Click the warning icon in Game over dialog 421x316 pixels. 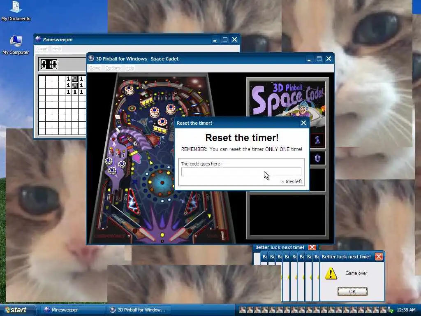click(331, 274)
